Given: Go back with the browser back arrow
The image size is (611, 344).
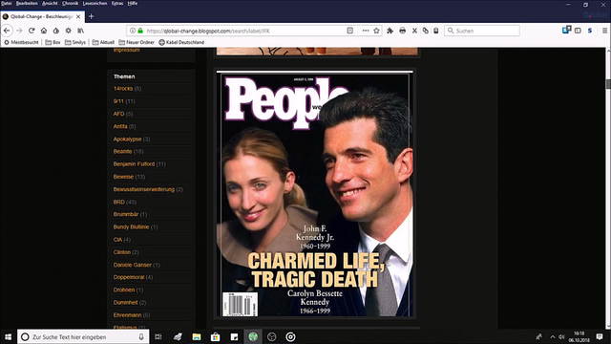Looking at the screenshot, I should [x=7, y=31].
